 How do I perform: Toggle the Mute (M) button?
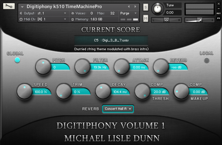(x=146, y=18)
